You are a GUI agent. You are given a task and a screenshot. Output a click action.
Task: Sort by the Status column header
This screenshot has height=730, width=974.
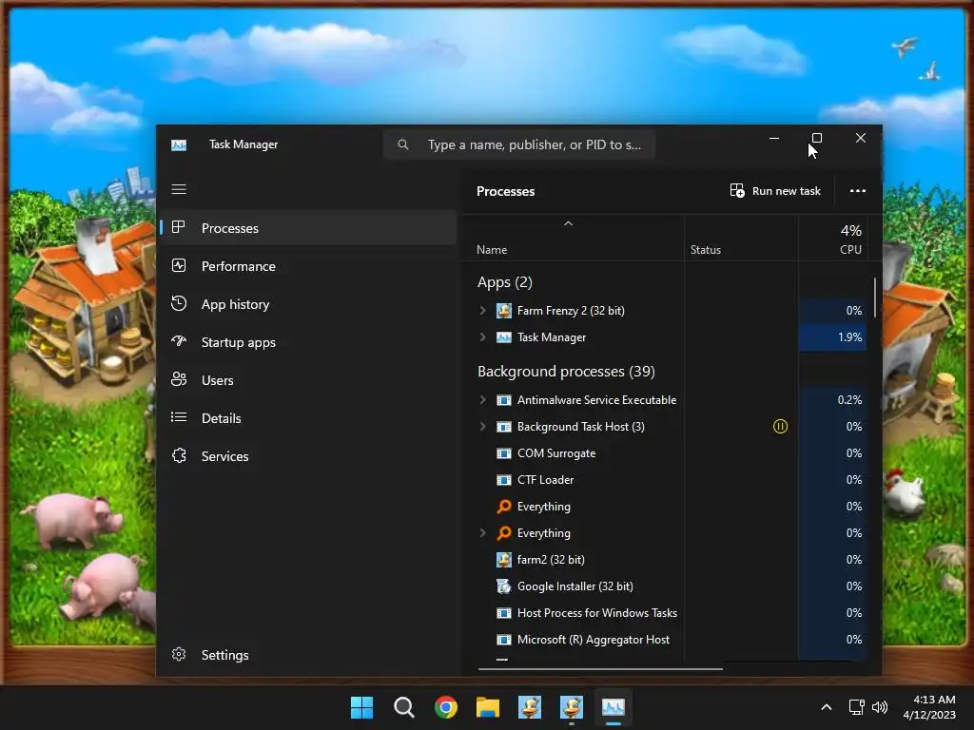[x=741, y=239]
